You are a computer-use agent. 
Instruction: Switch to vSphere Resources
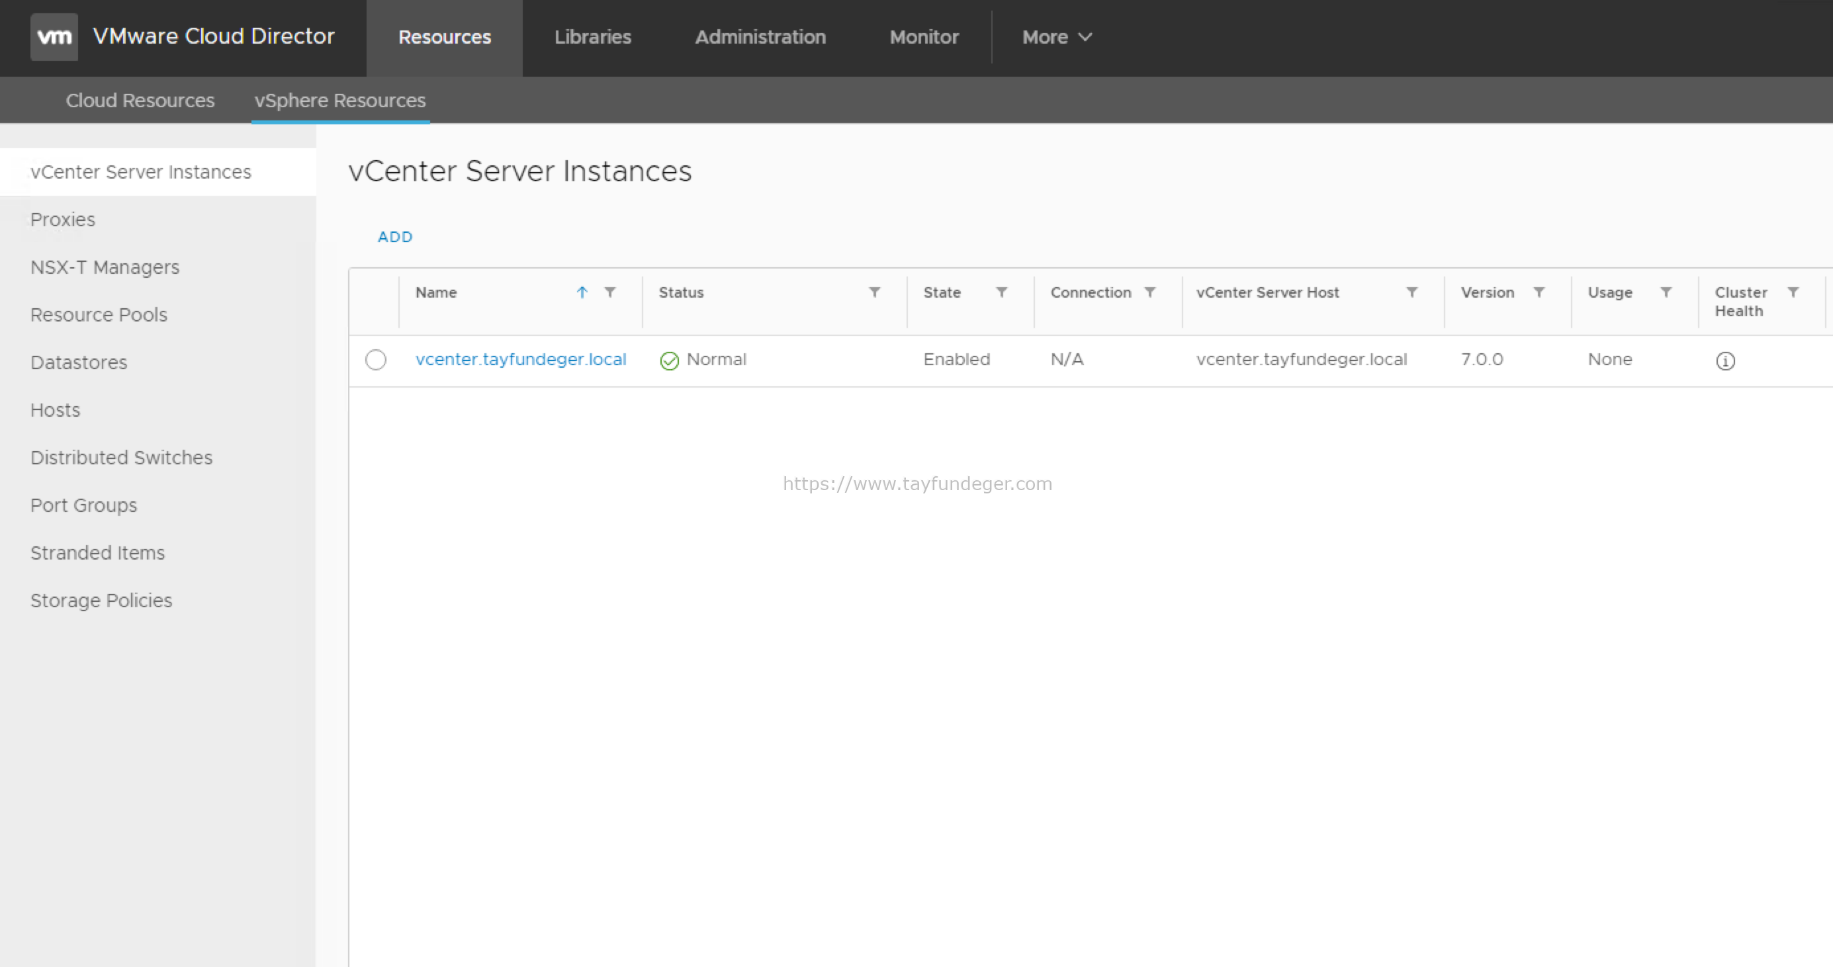(340, 101)
